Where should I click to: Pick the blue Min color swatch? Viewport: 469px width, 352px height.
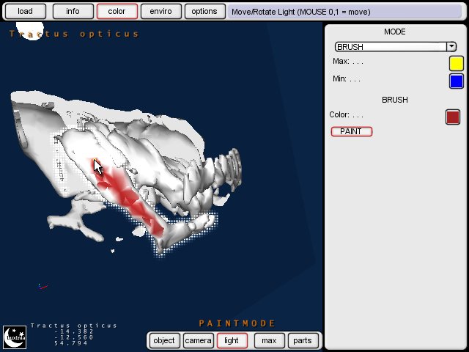point(456,81)
